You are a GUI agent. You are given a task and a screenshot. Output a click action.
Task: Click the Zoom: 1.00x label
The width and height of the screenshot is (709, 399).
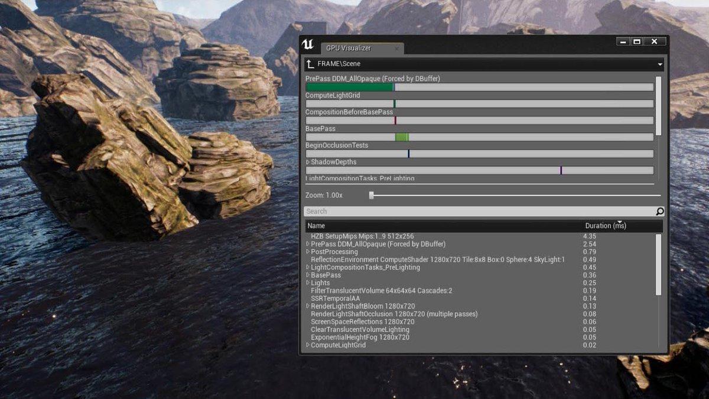click(x=324, y=195)
